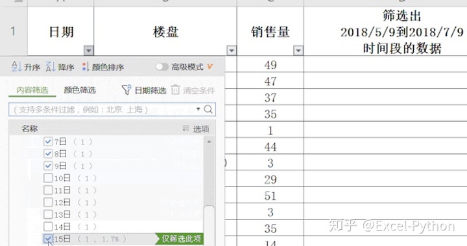
Task: Click the filter search input field
Action: tap(112, 109)
